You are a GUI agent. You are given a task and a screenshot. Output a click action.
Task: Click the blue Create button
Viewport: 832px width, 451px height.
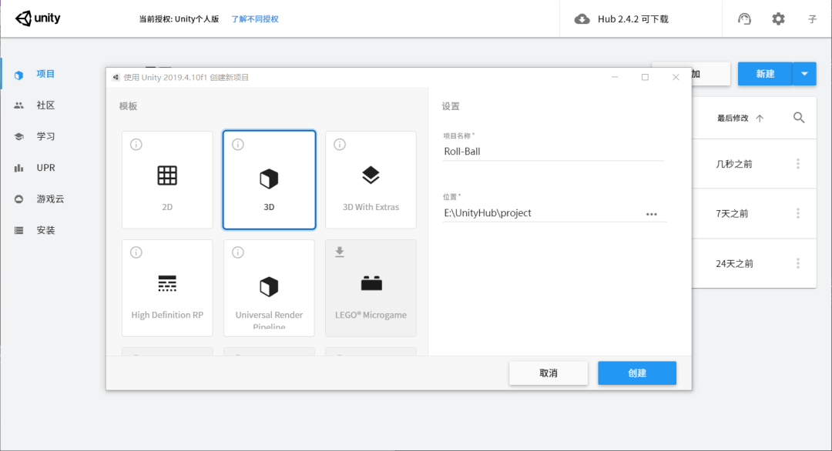(x=637, y=373)
